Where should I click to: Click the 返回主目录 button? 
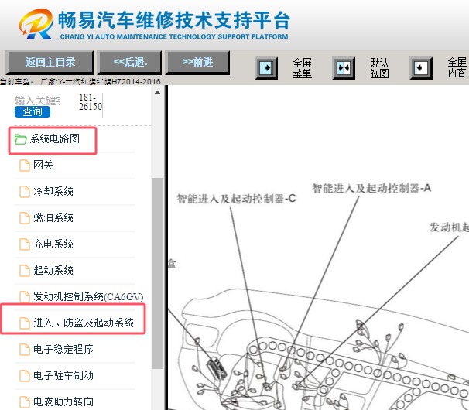coord(50,62)
